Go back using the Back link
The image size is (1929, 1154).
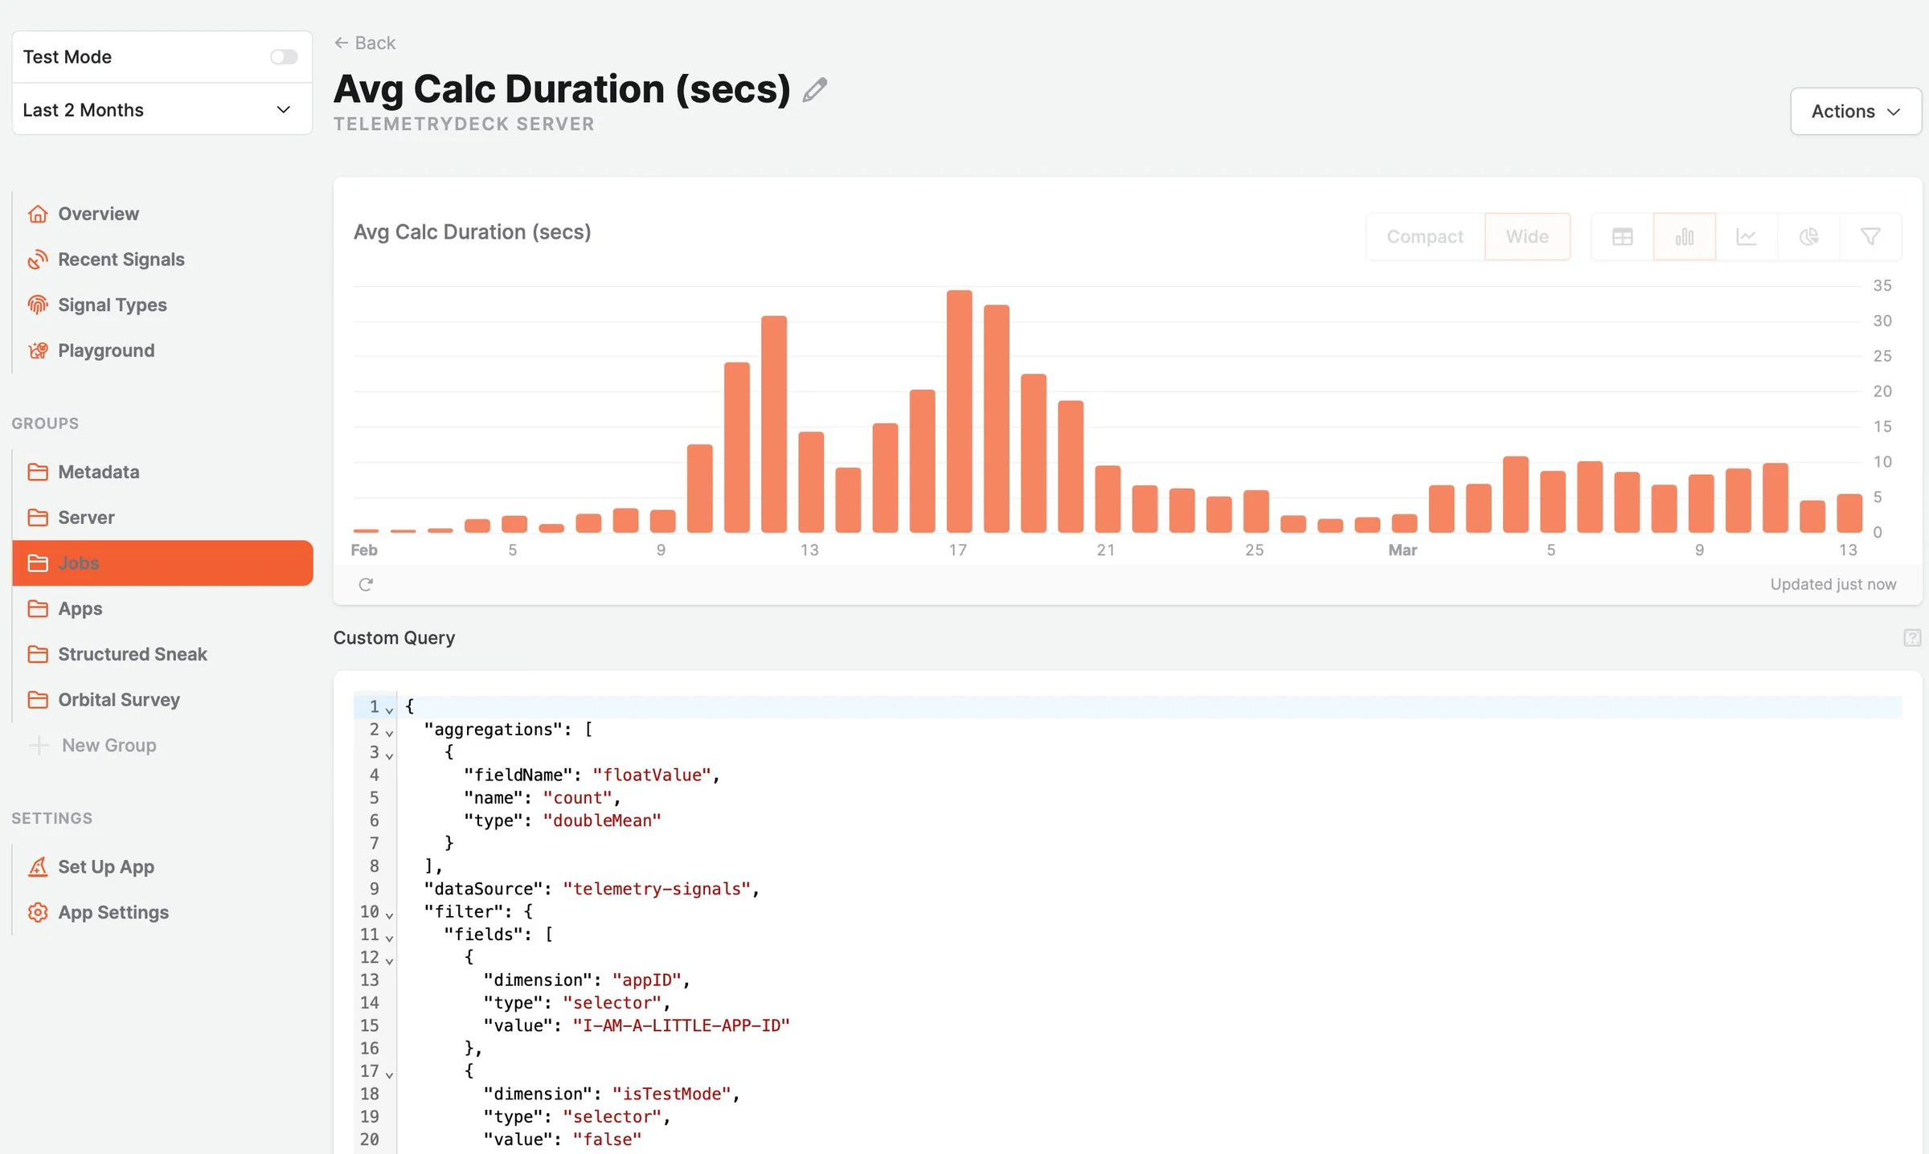(x=365, y=43)
